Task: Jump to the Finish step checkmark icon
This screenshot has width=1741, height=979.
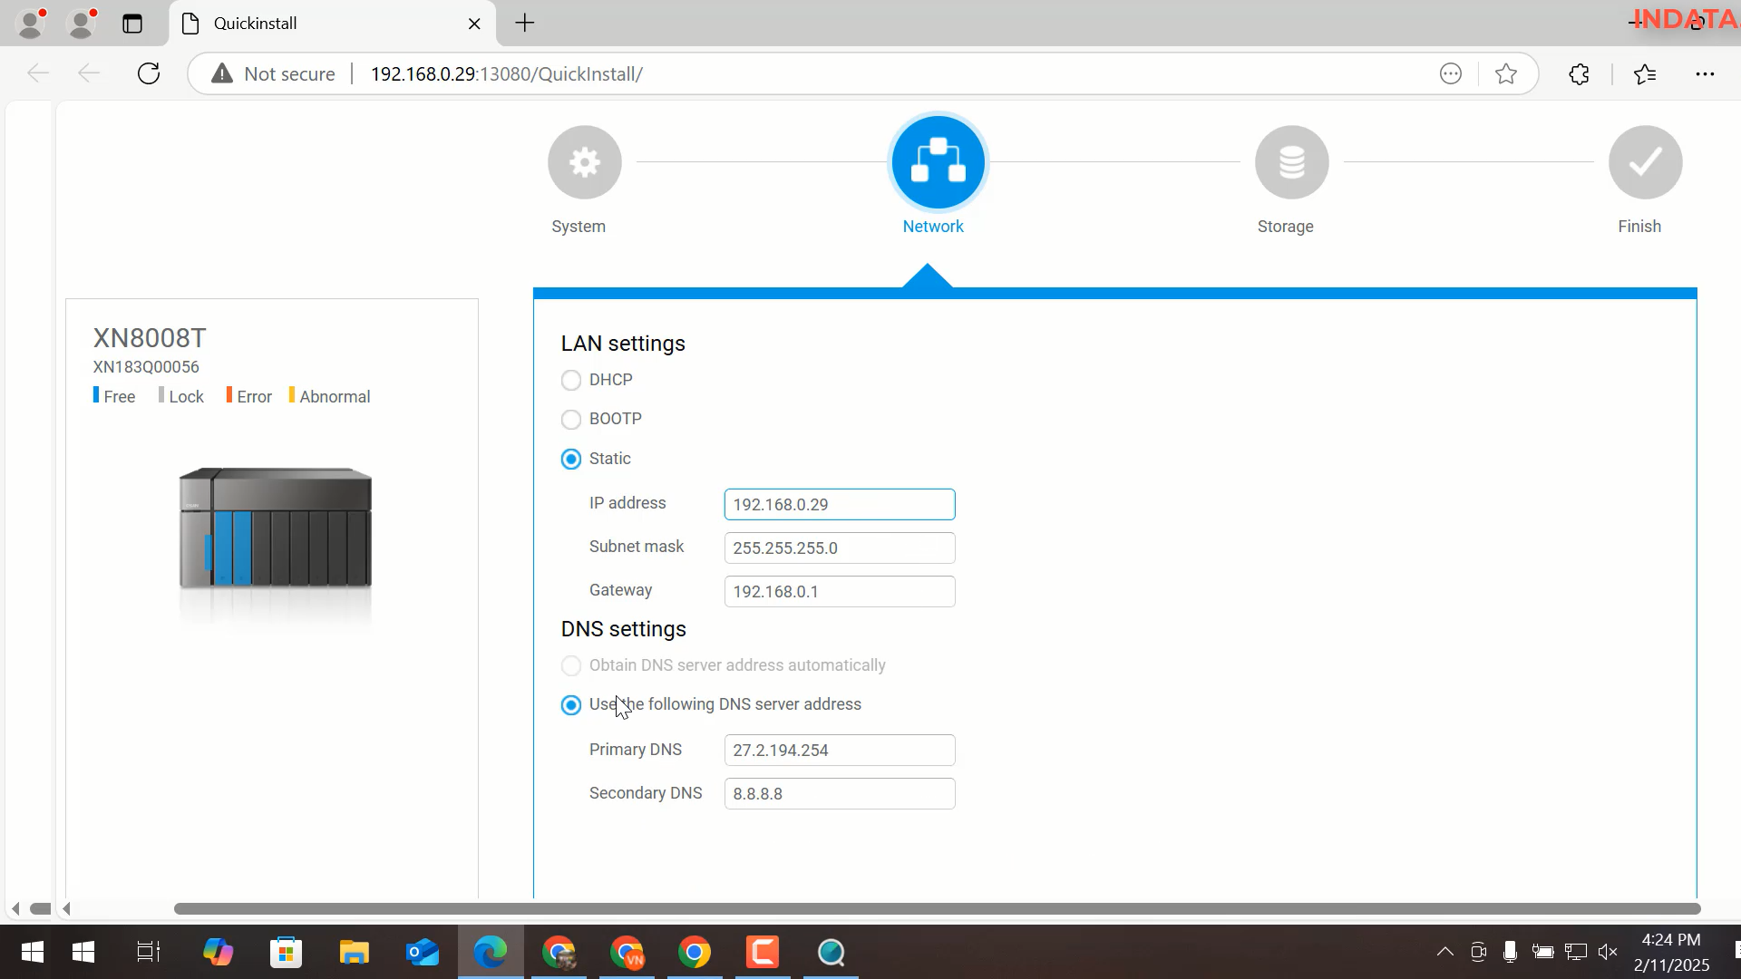Action: tap(1645, 162)
